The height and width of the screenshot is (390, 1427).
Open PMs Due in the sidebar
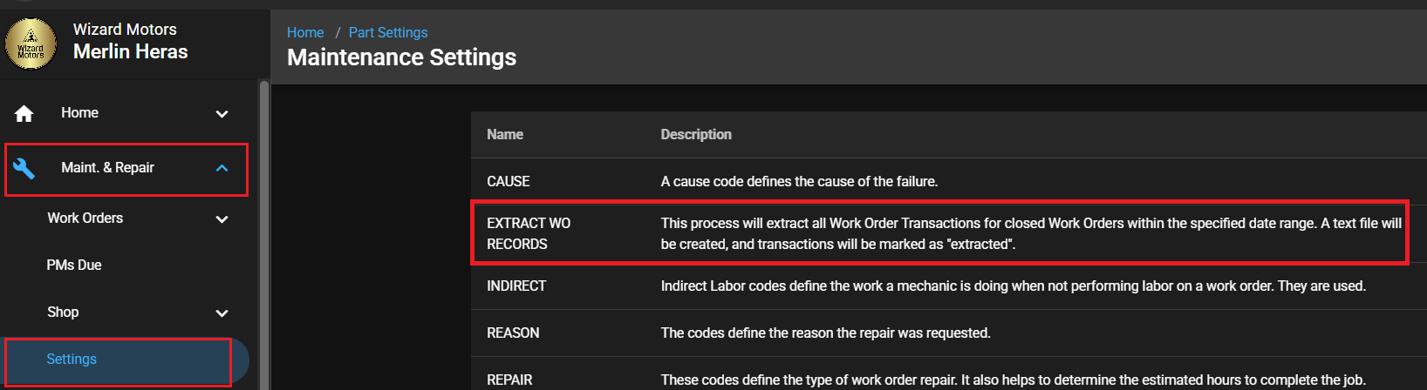point(74,265)
